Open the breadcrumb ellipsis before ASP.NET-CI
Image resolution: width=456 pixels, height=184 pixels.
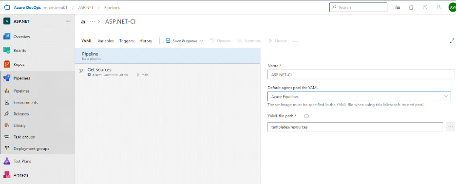point(93,21)
